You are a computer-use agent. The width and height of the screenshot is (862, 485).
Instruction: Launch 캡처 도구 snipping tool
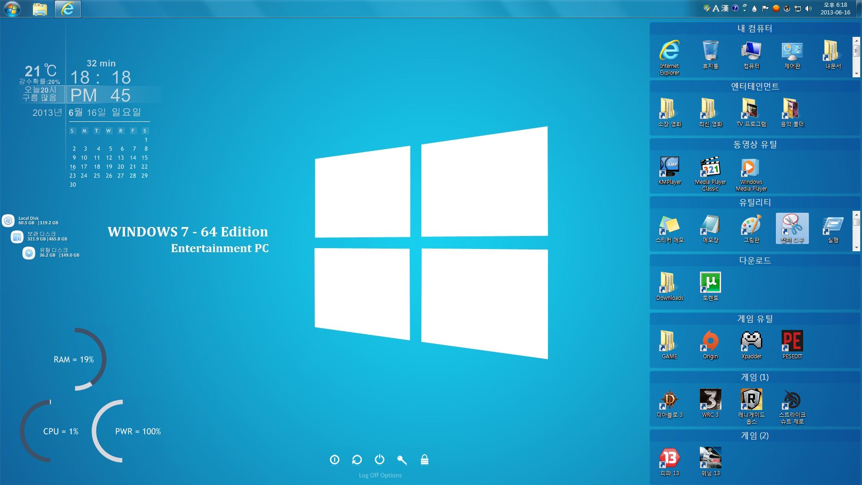[792, 229]
